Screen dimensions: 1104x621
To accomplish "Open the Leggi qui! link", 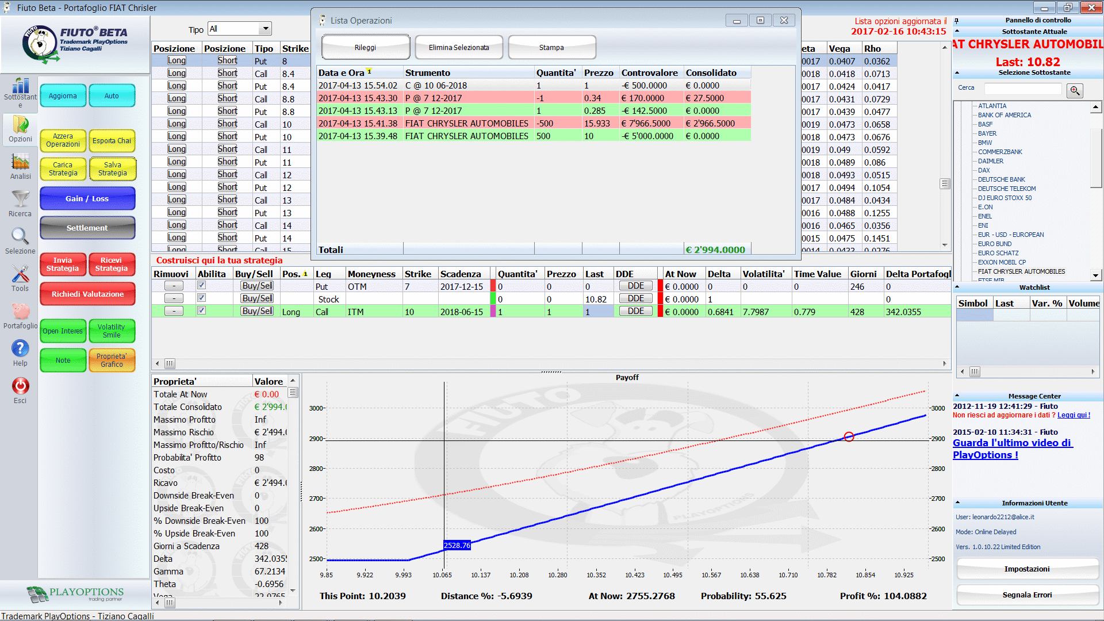I will pyautogui.click(x=1074, y=415).
